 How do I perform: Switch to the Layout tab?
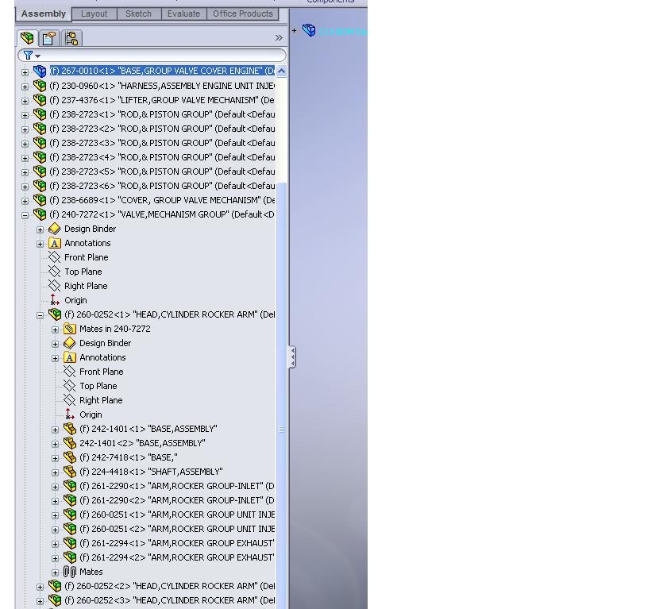pos(94,13)
